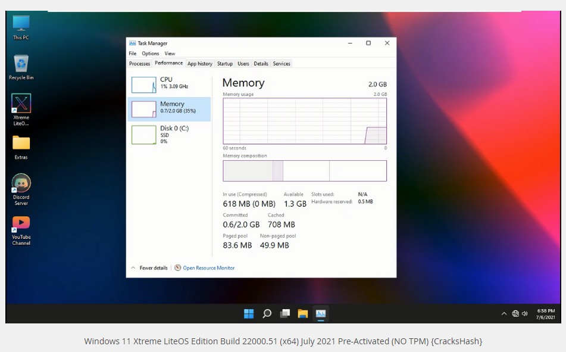Click the 0.6/2.0 GB Committed value
566x352 pixels.
241,225
